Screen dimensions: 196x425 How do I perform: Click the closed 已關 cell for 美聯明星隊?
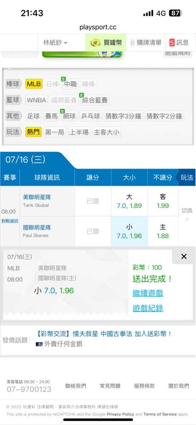pos(93,201)
